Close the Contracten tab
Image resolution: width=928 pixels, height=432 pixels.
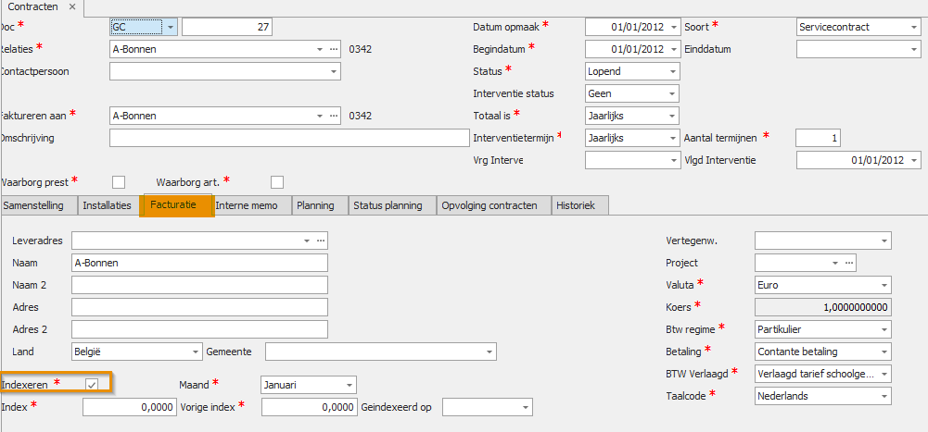click(x=72, y=7)
